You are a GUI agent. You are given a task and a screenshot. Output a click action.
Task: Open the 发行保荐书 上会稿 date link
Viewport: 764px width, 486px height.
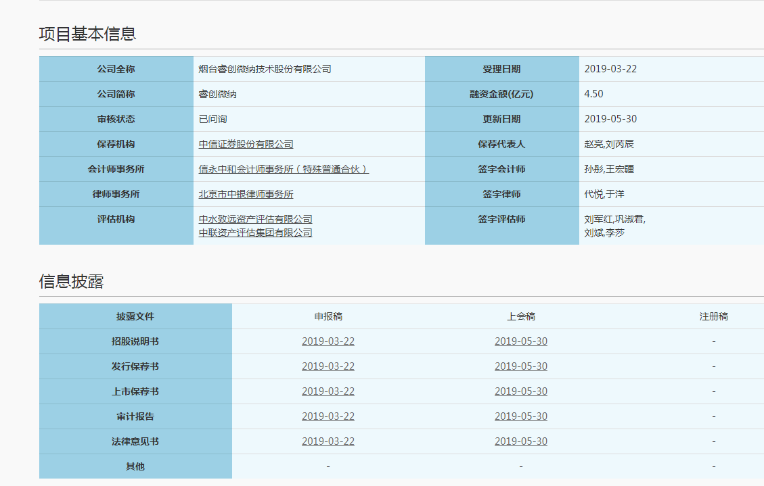click(520, 366)
